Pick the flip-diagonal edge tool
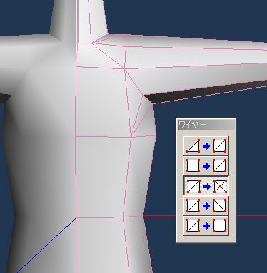 click(206, 205)
